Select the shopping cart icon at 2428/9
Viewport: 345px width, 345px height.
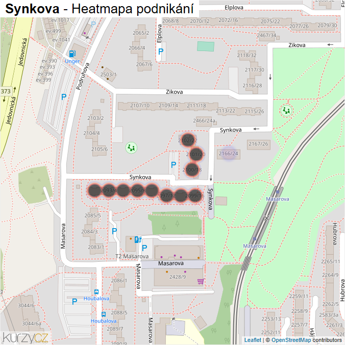(201, 281)
